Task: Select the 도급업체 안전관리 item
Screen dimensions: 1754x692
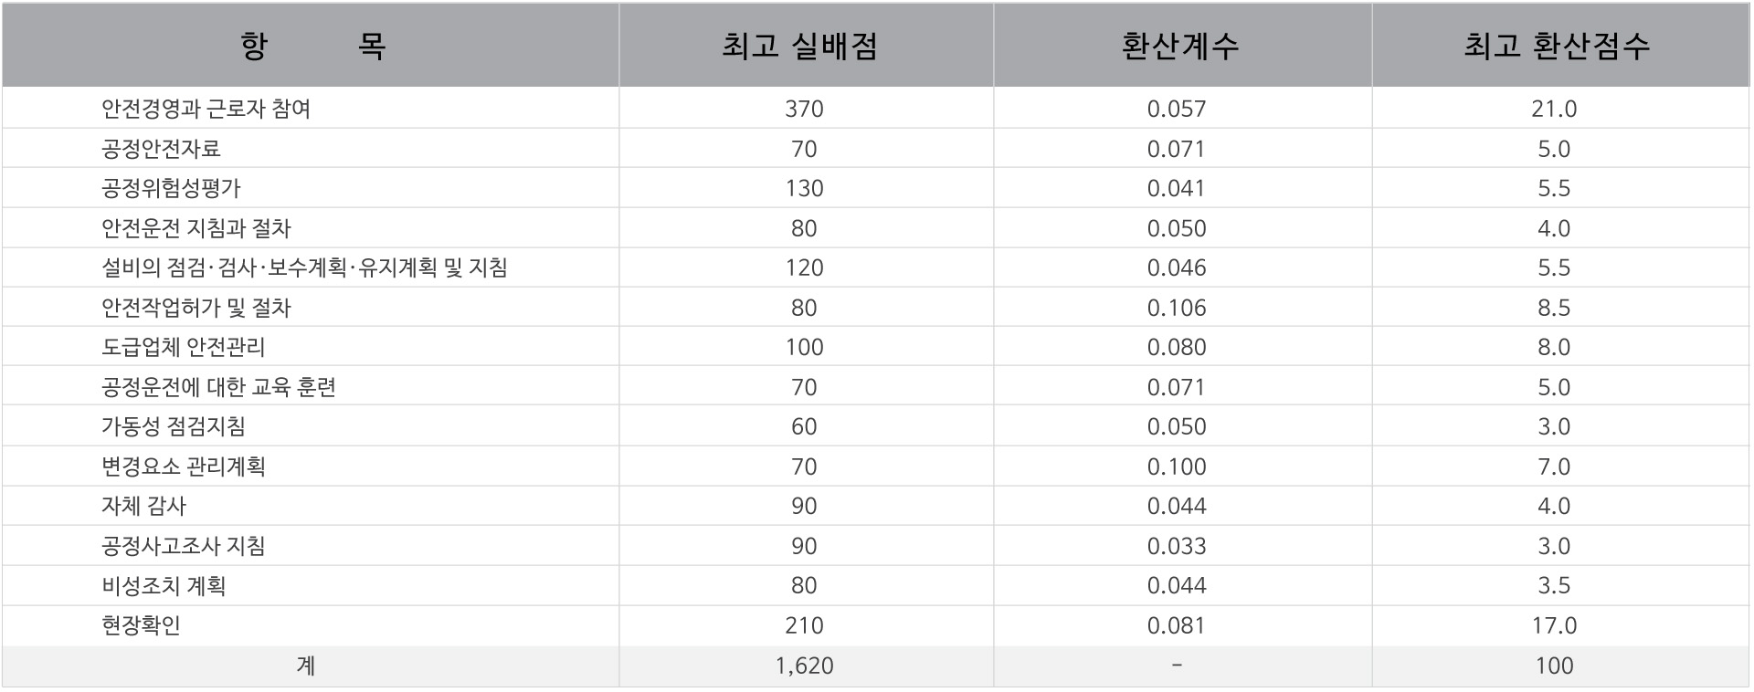Action: pyautogui.click(x=183, y=347)
